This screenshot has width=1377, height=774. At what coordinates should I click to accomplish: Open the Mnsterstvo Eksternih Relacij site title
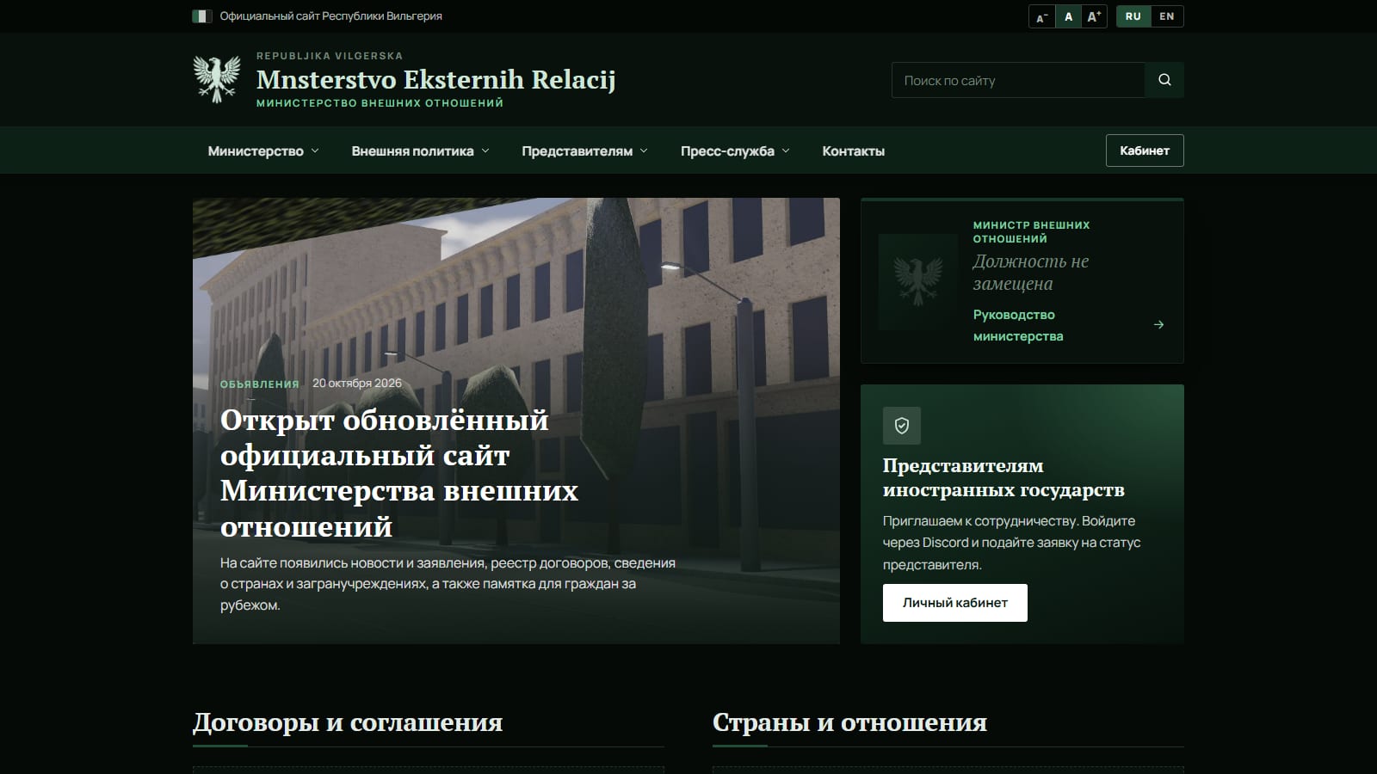[435, 79]
